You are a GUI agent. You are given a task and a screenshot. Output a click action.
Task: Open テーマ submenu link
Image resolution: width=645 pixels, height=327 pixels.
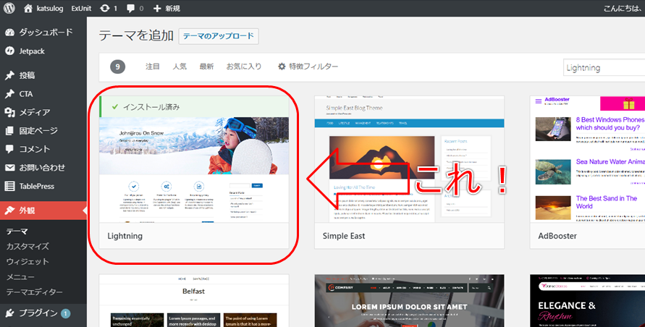17,232
